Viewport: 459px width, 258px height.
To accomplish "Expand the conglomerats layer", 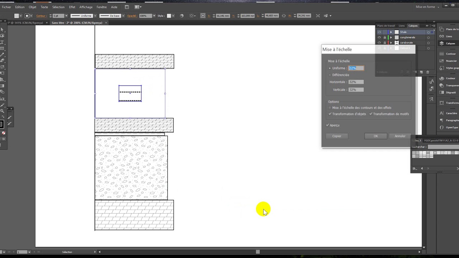I will 391,37.
